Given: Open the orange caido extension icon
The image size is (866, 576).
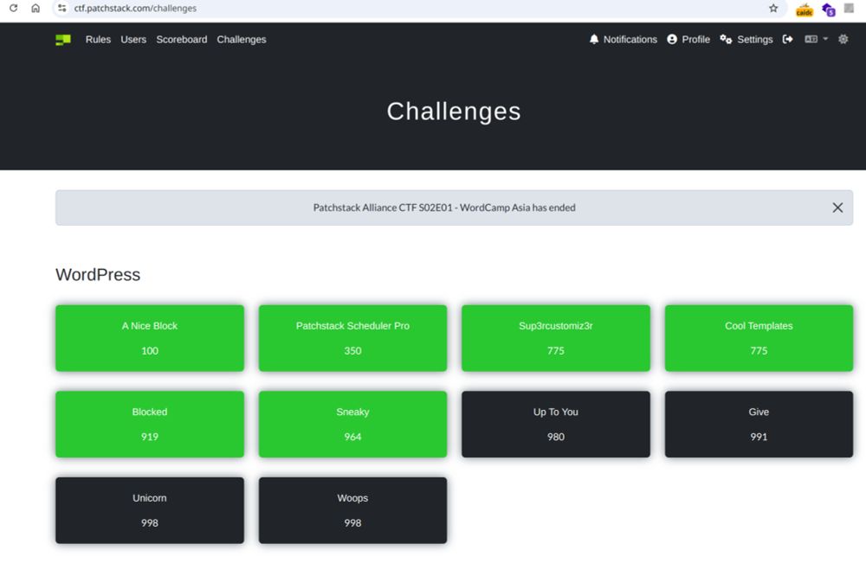Looking at the screenshot, I should pyautogui.click(x=805, y=10).
